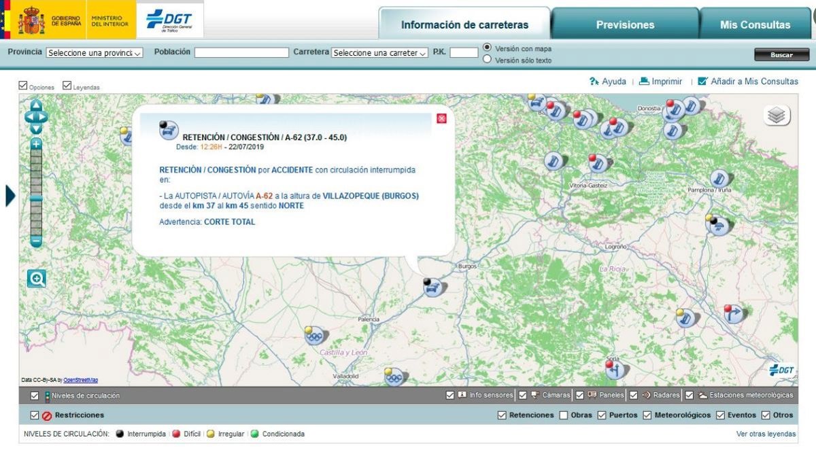This screenshot has height=450, width=816.
Task: Click the Buscar button
Action: 781,55
